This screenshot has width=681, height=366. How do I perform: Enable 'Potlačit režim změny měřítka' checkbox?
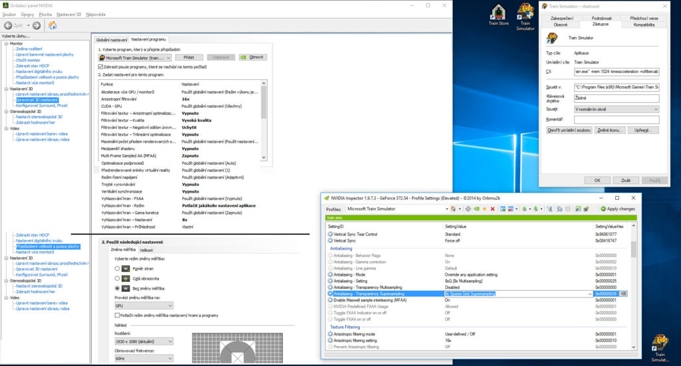117,316
